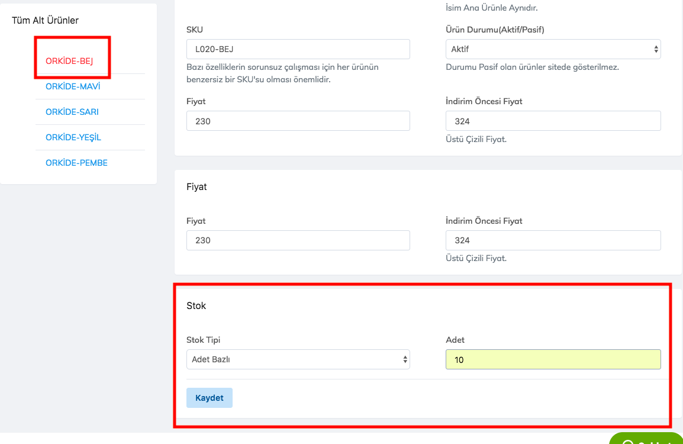Click the Fiyat card title
The image size is (683, 444).
pos(196,186)
